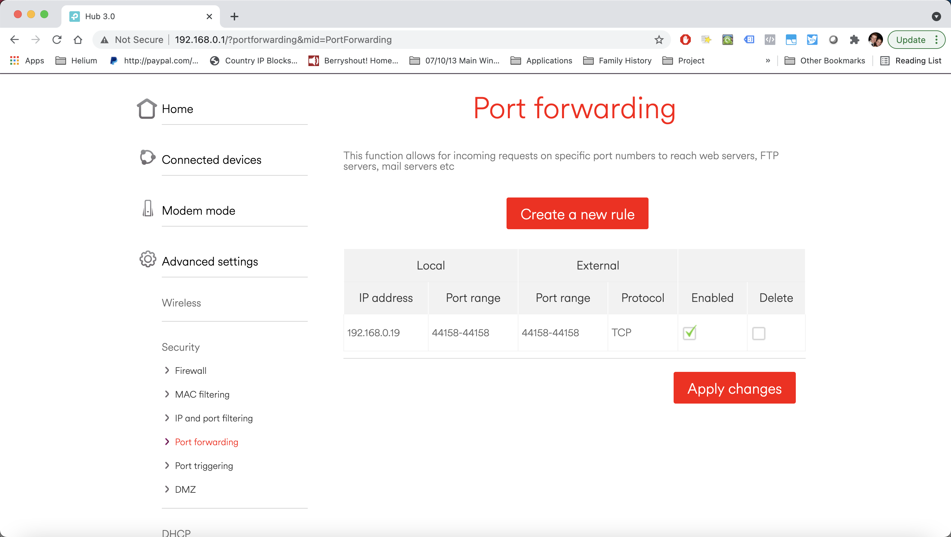Click the Advanced settings gear icon
This screenshot has width=951, height=537.
[148, 259]
